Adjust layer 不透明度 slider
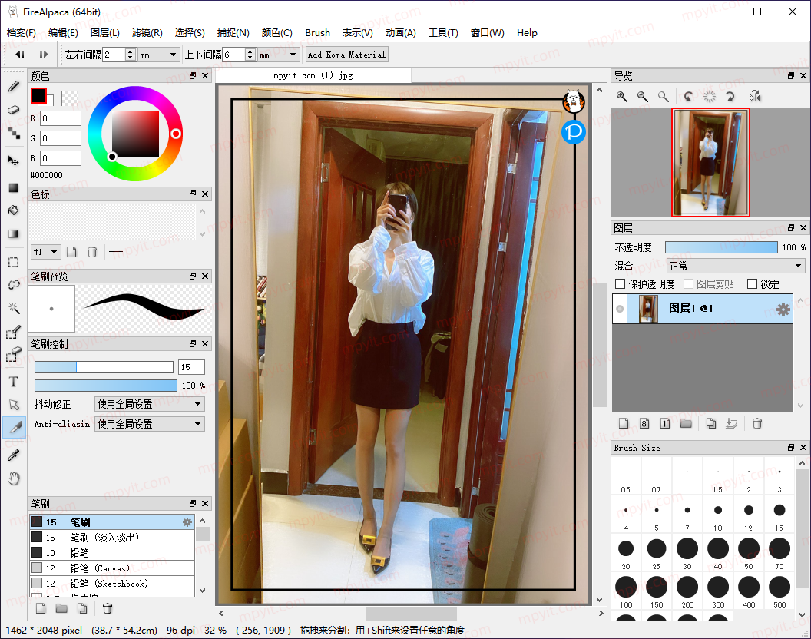The image size is (811, 639). point(721,247)
